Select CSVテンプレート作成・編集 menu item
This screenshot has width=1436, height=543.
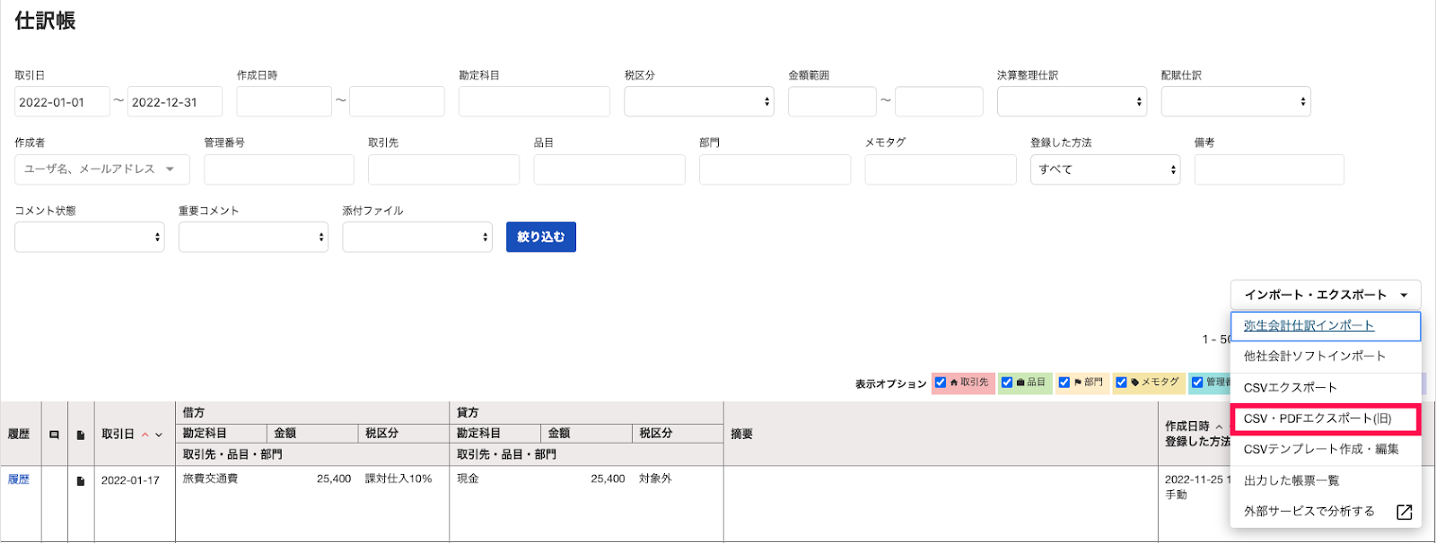[x=1326, y=450]
